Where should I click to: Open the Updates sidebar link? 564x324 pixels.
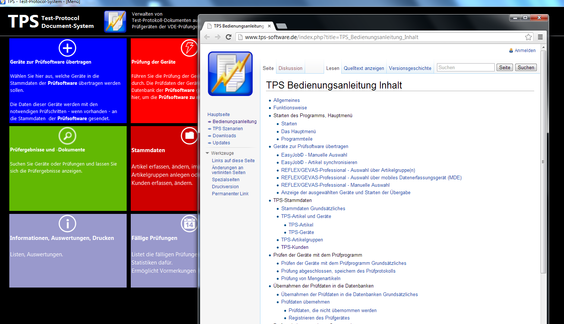coord(221,143)
